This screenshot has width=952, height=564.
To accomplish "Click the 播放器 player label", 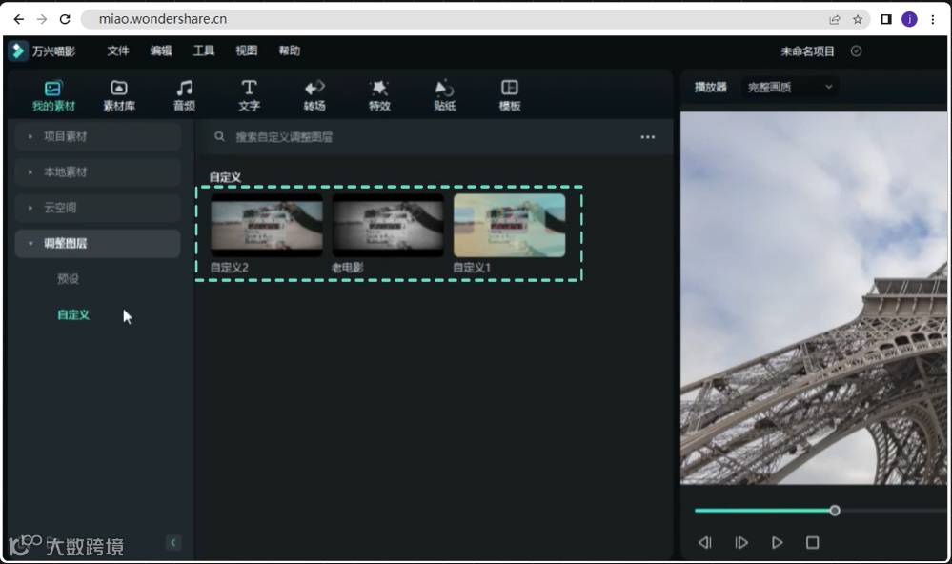I will (x=711, y=87).
